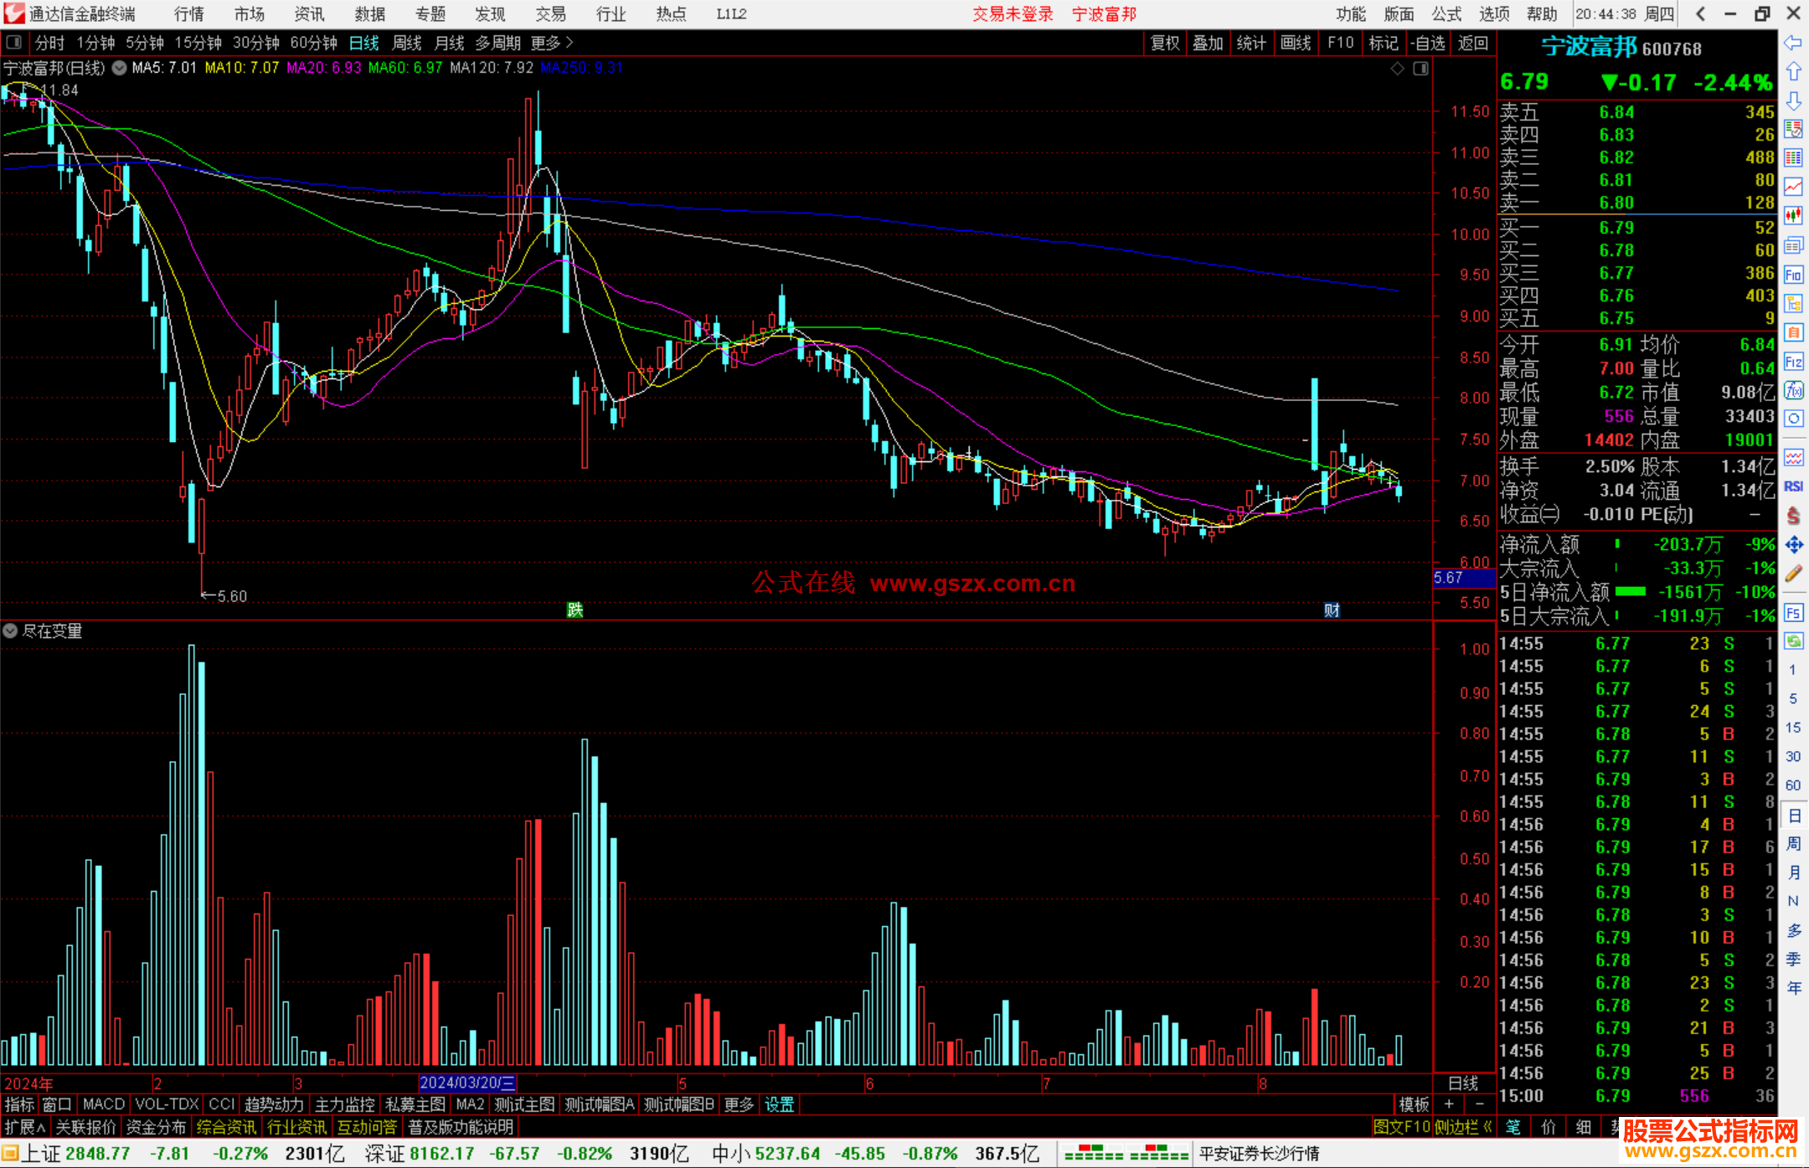Image resolution: width=1809 pixels, height=1168 pixels.
Task: Open the 模板 template dropdown
Action: (1414, 1104)
